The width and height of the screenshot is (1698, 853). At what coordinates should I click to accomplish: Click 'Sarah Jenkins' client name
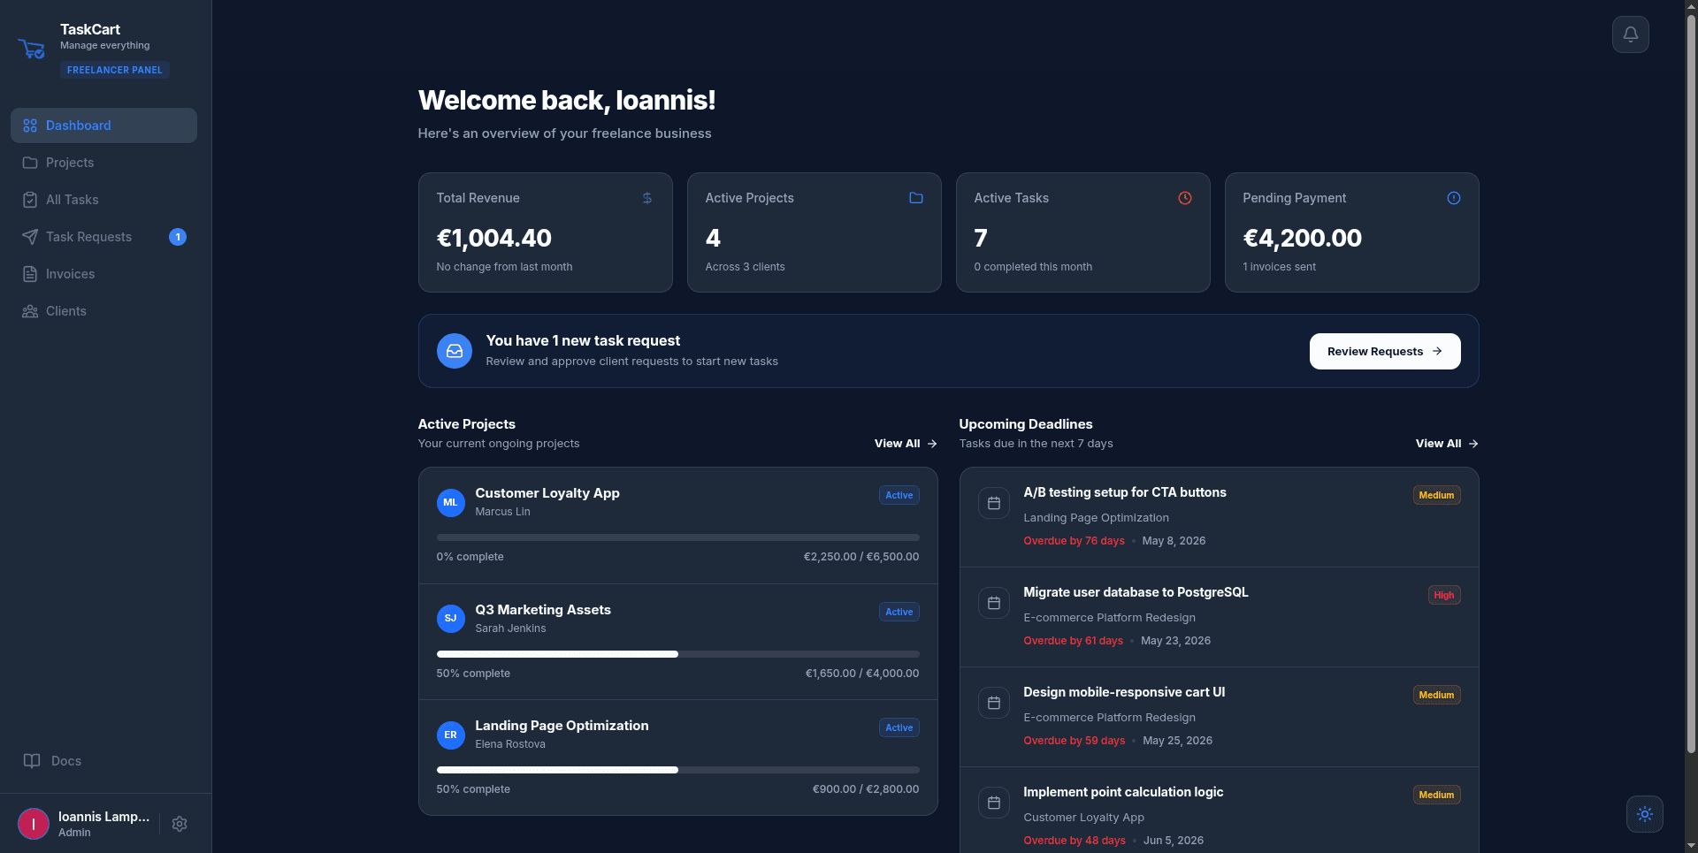511,628
